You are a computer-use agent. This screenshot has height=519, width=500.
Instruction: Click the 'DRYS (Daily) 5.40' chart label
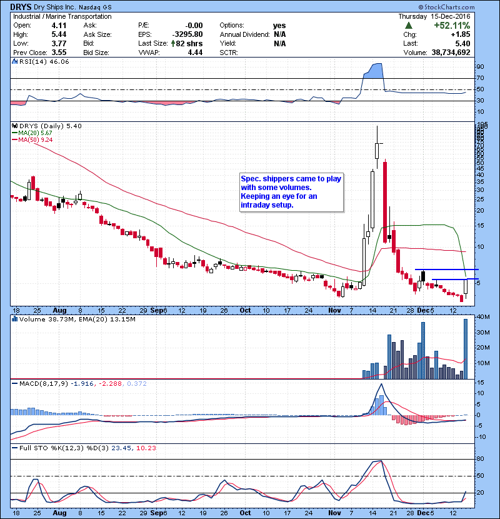(x=50, y=126)
